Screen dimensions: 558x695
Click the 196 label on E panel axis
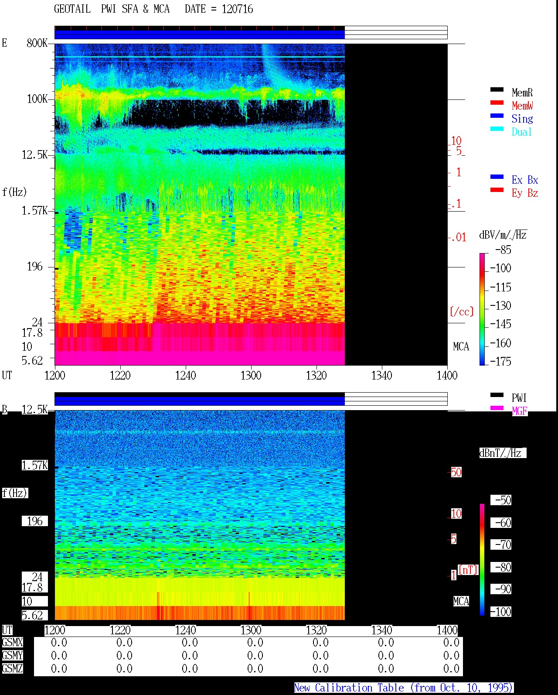click(35, 267)
